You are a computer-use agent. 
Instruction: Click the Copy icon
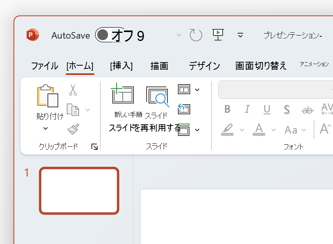click(x=73, y=110)
